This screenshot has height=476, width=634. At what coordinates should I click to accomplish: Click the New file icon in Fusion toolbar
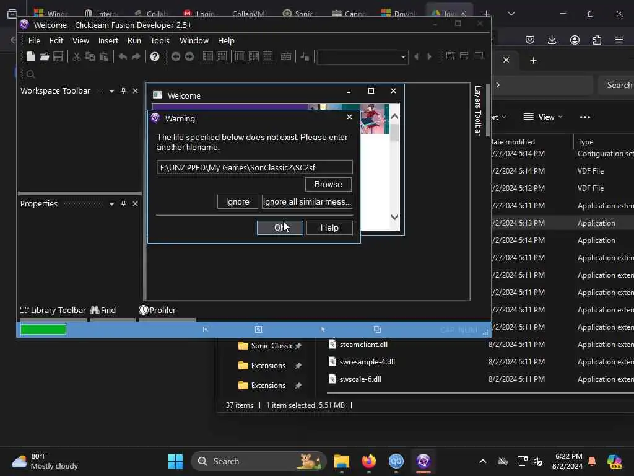coord(31,56)
